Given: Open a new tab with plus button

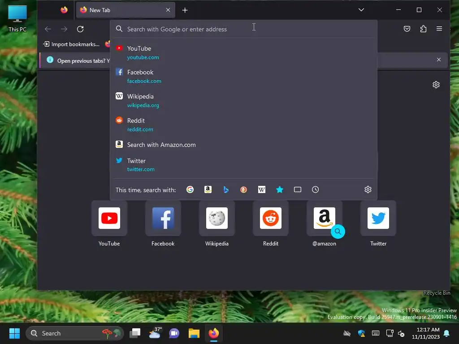Looking at the screenshot, I should [x=185, y=10].
